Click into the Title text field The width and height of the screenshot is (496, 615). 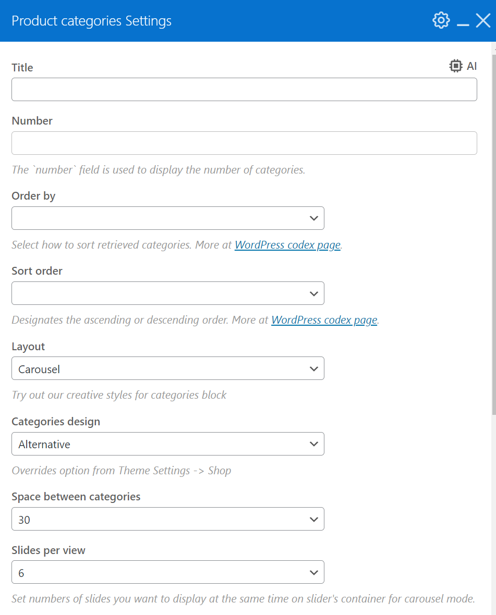(x=244, y=90)
